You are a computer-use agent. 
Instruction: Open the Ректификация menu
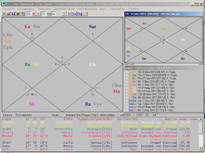87,9
